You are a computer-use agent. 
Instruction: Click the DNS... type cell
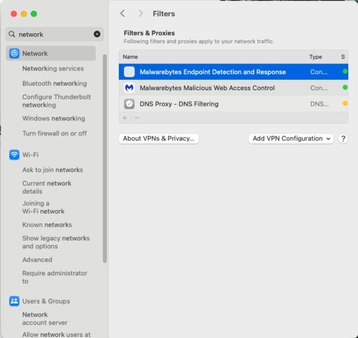pos(320,104)
